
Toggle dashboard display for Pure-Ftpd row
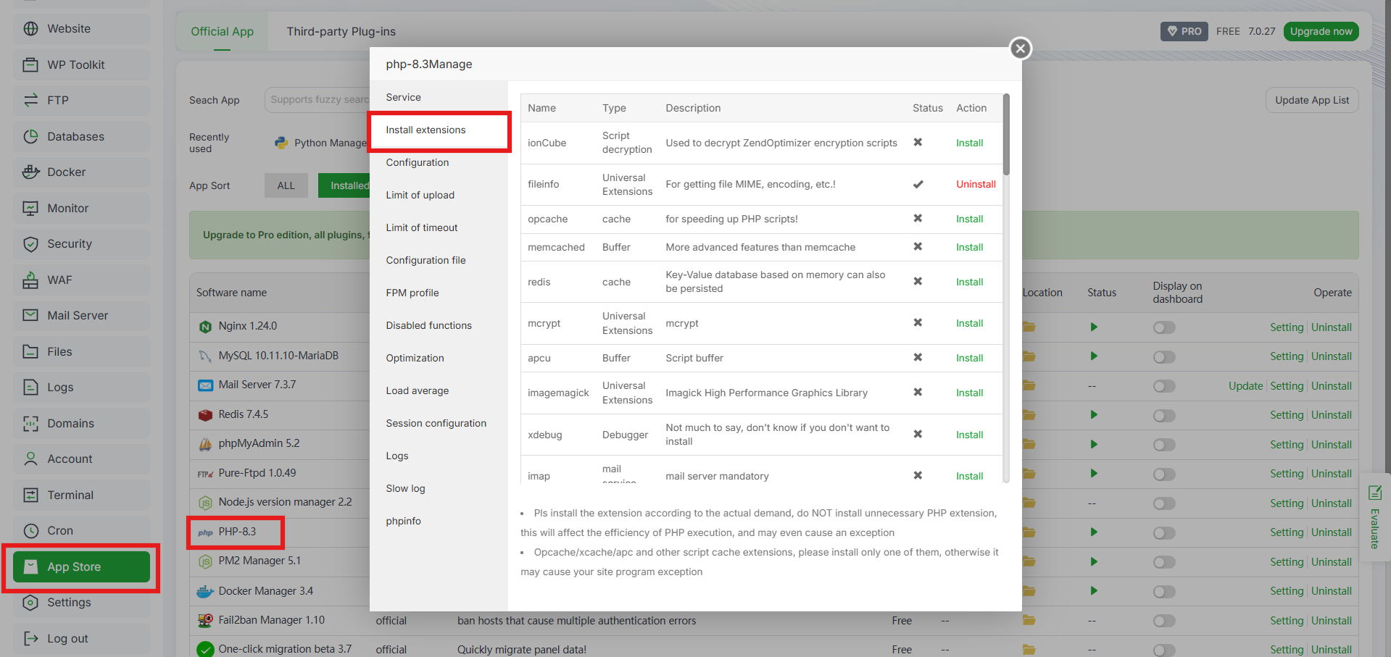(1164, 474)
